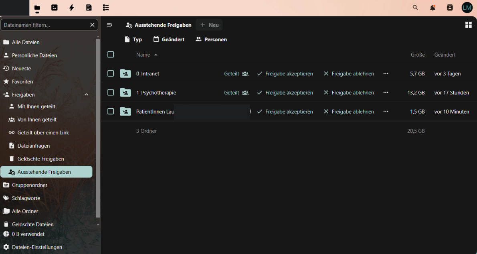This screenshot has height=254, width=477.
Task: Collapse the Freigaben section chevron
Action: pos(87,95)
